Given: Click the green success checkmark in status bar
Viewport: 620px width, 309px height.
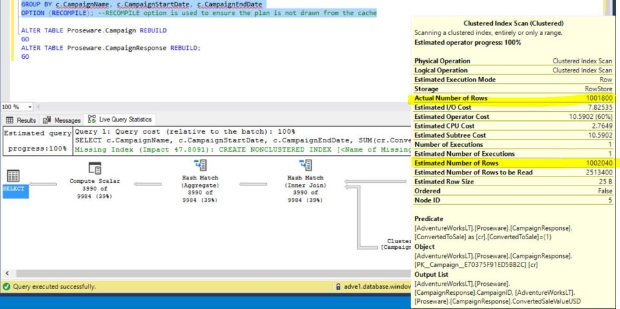Looking at the screenshot, I should pos(5,286).
